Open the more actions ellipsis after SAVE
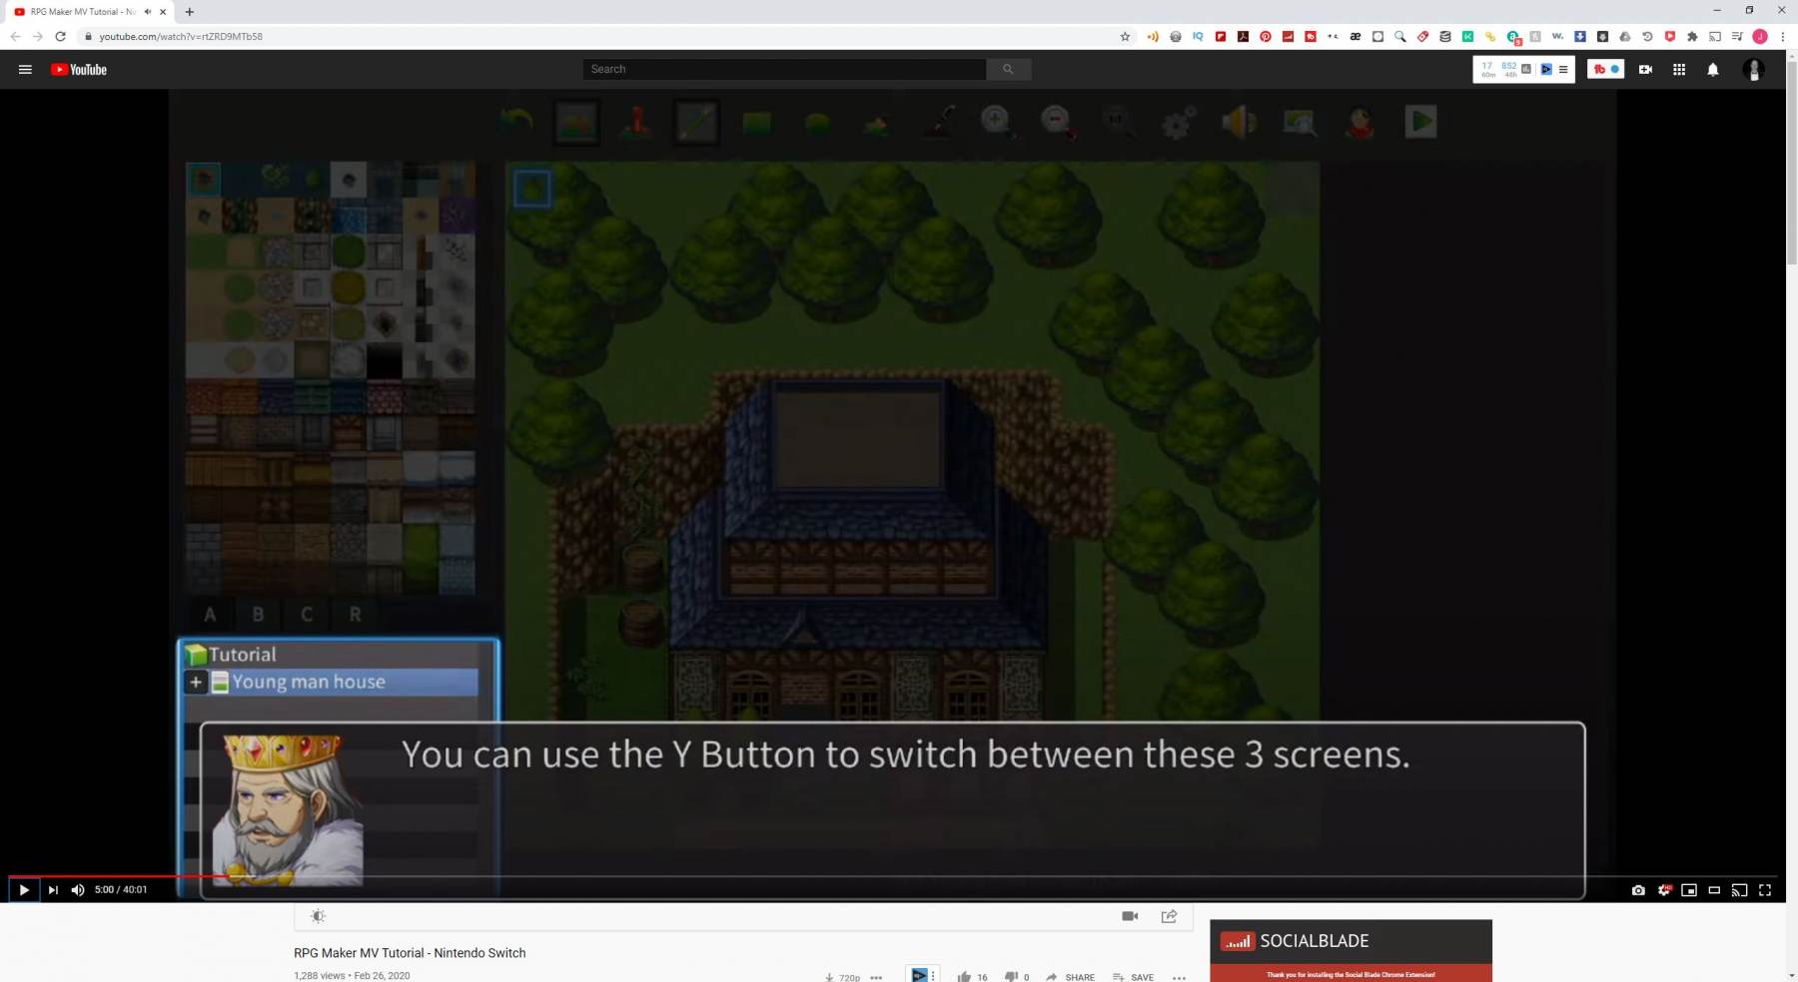The image size is (1798, 982). 1179,977
